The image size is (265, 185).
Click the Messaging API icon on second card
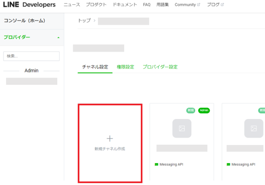click(228, 165)
